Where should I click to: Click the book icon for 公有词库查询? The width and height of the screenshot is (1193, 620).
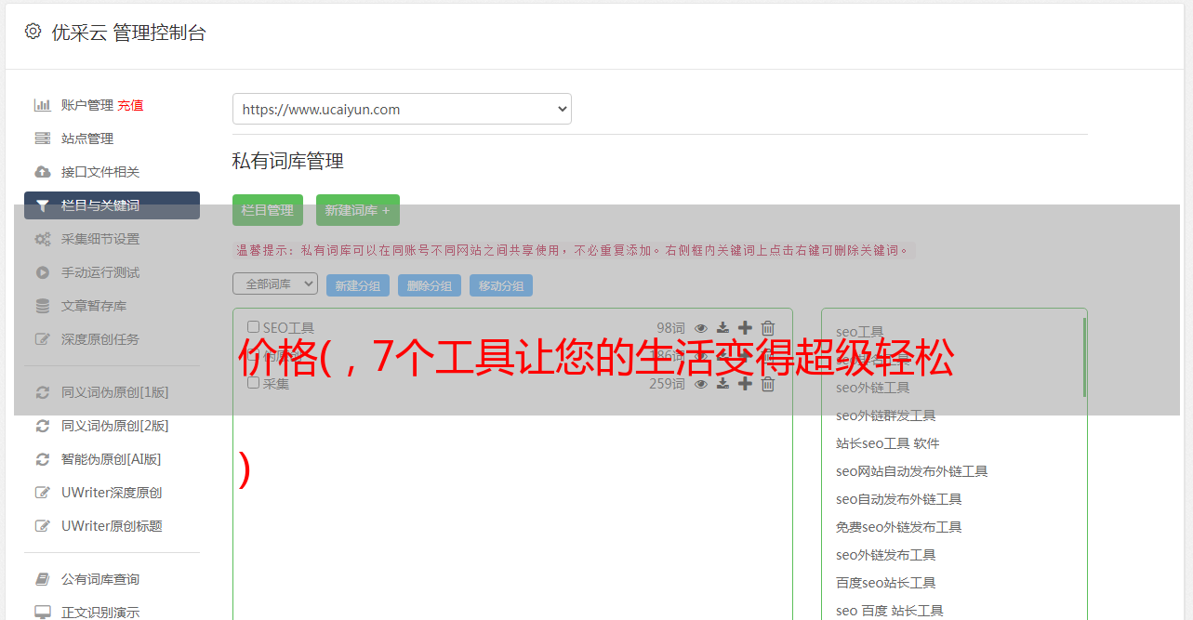[x=42, y=579]
